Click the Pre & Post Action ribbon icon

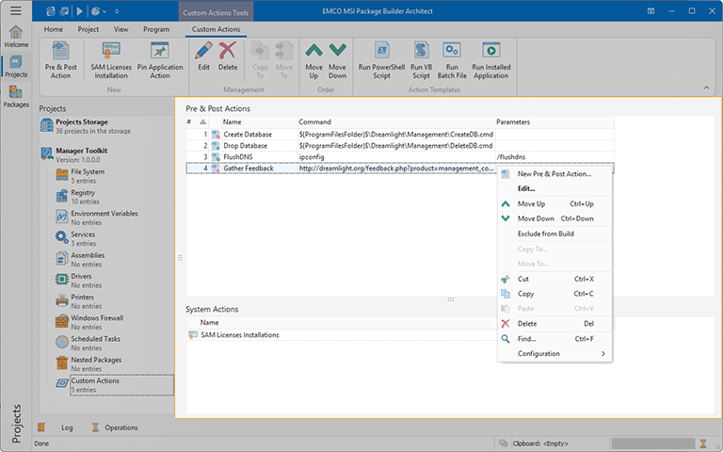point(61,60)
